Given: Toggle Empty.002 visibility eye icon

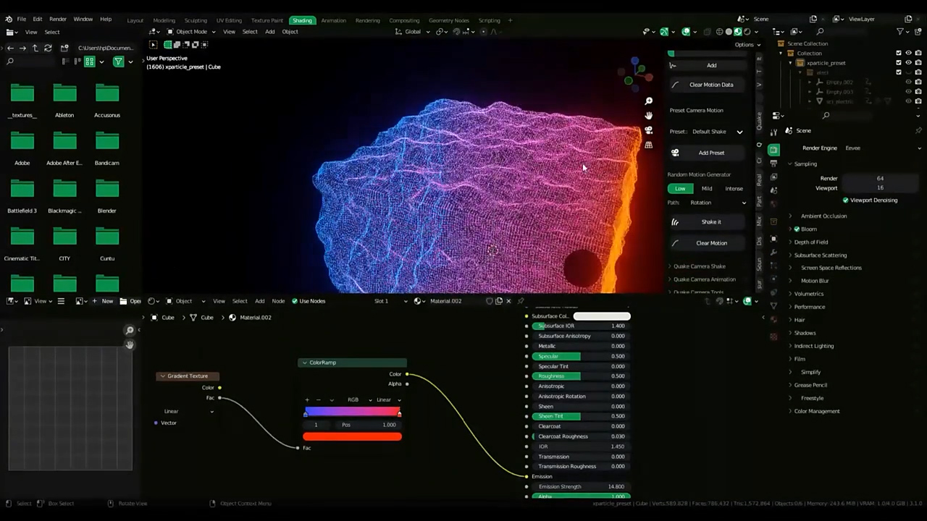Looking at the screenshot, I should (x=908, y=82).
